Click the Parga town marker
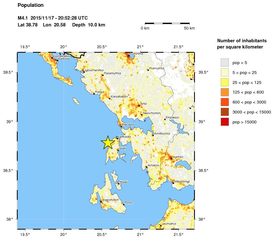Screen dimensions: 274x239 click(94, 94)
